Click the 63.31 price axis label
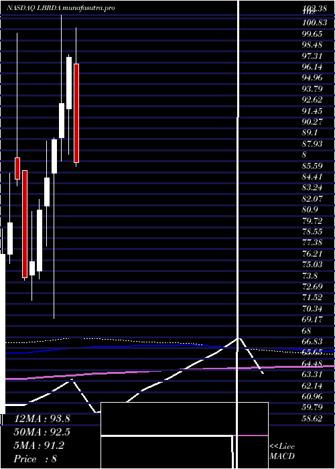This screenshot has height=469, width=335. (x=312, y=375)
